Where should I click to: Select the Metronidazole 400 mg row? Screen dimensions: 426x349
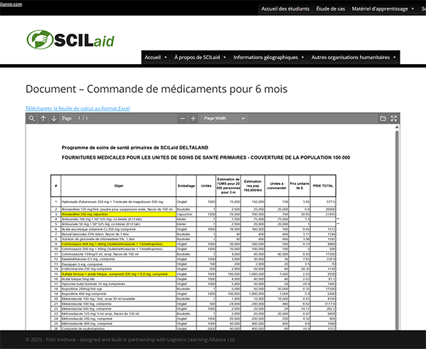point(193,324)
